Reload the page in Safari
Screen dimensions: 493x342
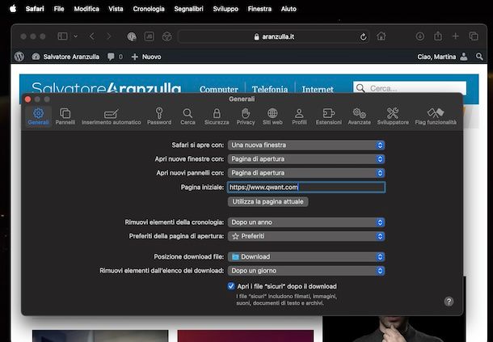[363, 37]
